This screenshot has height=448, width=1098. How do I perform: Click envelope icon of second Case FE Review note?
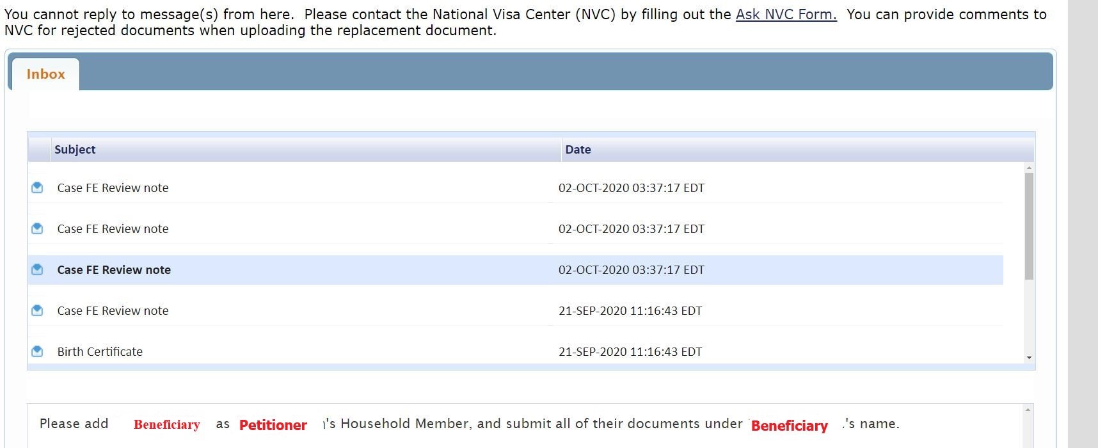coord(37,228)
